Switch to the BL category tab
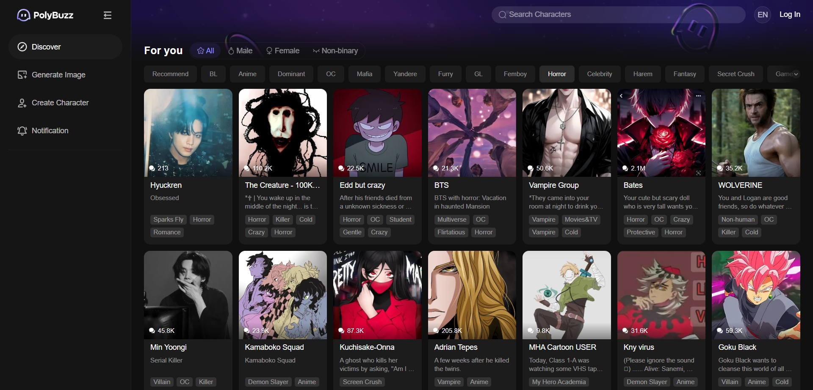The height and width of the screenshot is (390, 813). (213, 74)
